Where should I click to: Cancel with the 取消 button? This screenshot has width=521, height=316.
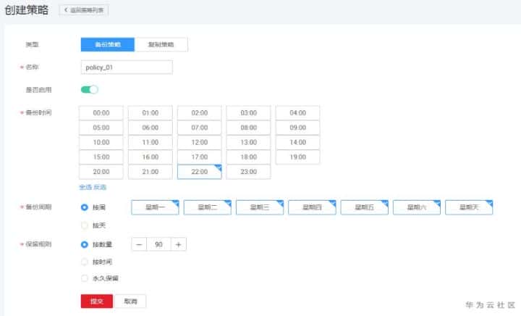[130, 301]
